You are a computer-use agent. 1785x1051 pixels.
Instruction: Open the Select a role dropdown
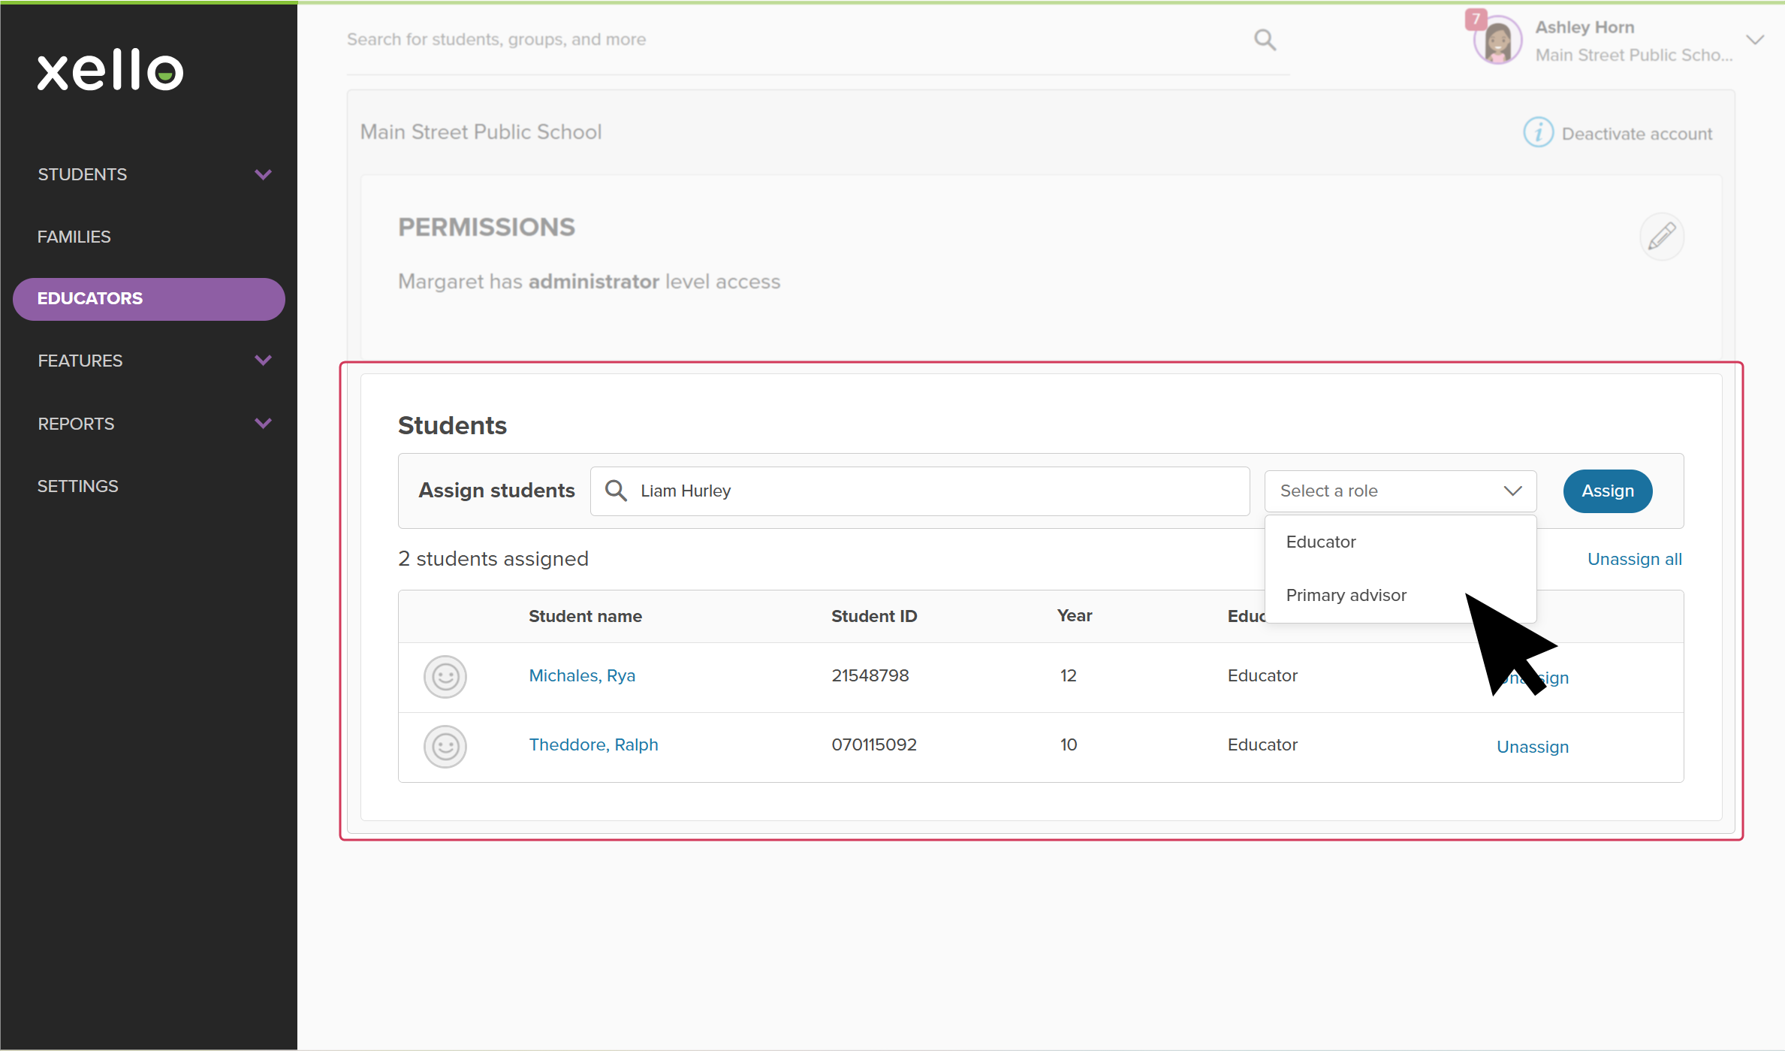pos(1400,491)
